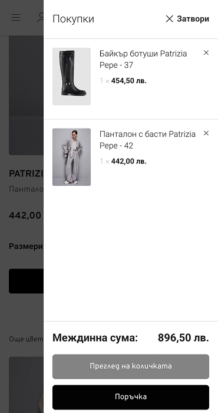
Task: Follow the Панталон с басти Patrizia Pepe - 42 link
Action: (x=147, y=140)
